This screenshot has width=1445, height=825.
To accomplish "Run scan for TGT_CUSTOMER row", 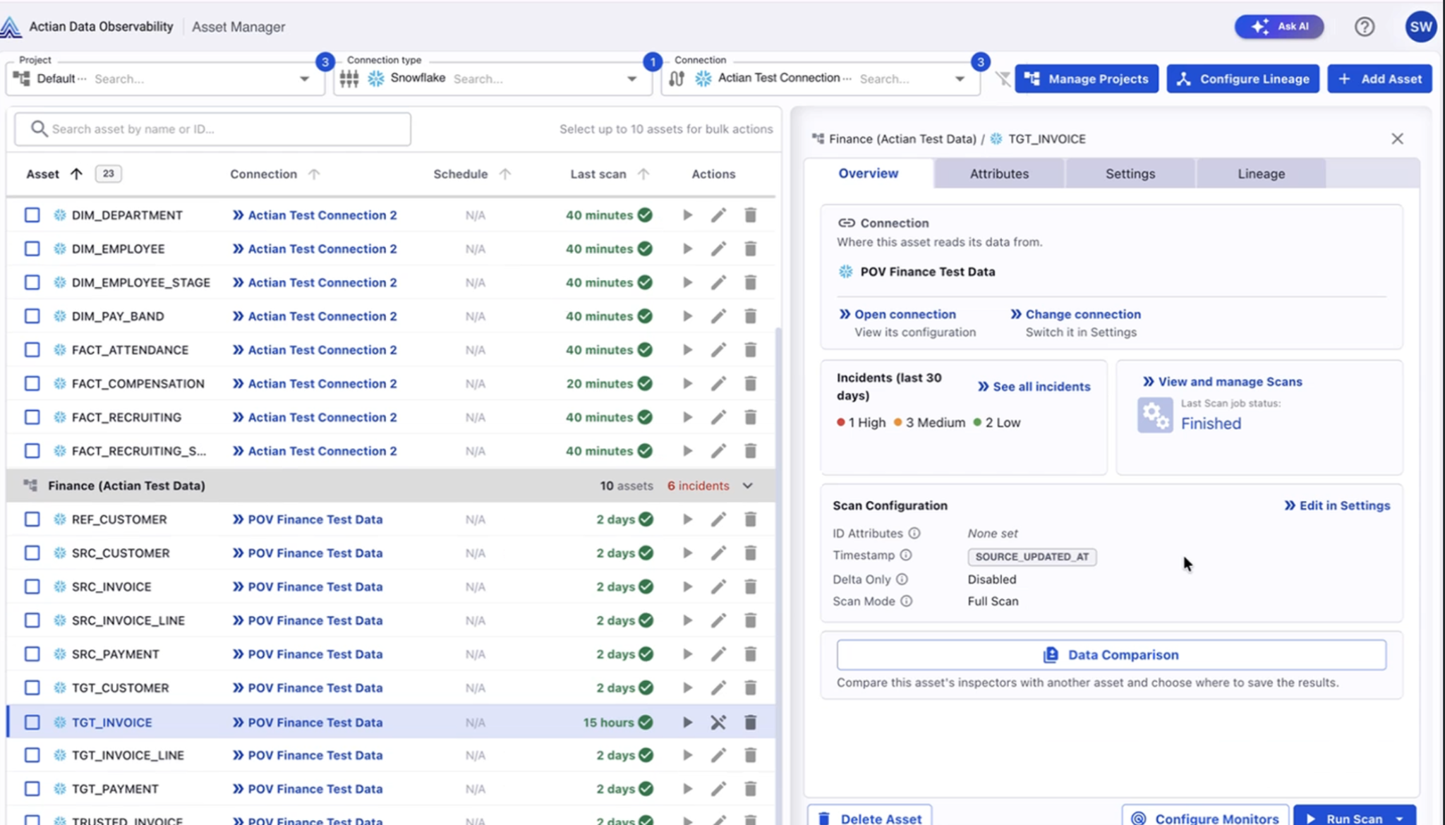I will [x=687, y=688].
